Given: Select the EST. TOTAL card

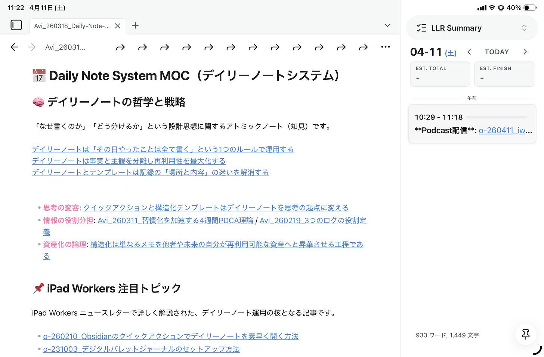Looking at the screenshot, I should pos(440,74).
